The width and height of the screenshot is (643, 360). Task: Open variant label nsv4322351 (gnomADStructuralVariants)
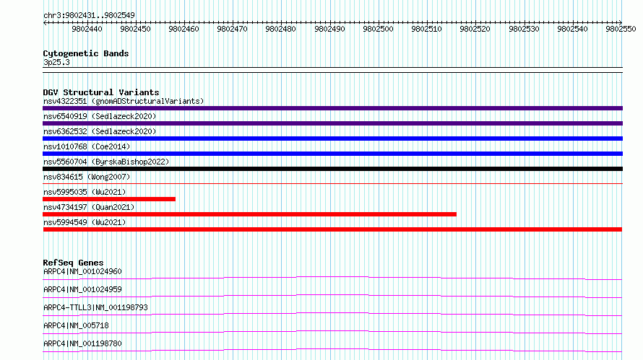[x=124, y=101]
